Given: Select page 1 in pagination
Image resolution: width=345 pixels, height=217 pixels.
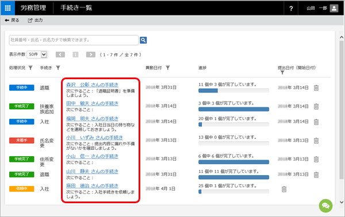Looking at the screenshot, I should pyautogui.click(x=75, y=55).
